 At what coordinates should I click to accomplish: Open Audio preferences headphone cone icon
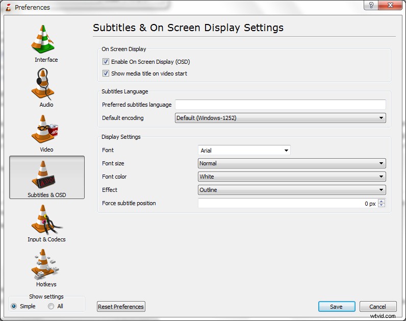pos(43,84)
